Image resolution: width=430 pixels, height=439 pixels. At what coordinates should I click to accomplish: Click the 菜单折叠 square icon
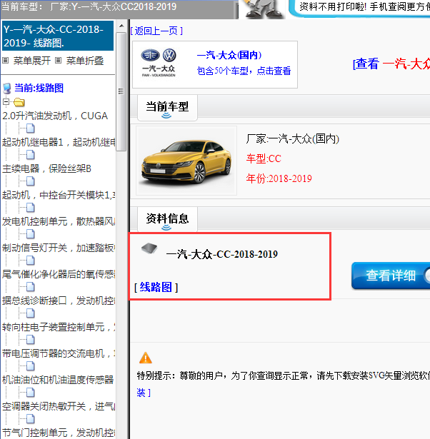pos(58,60)
